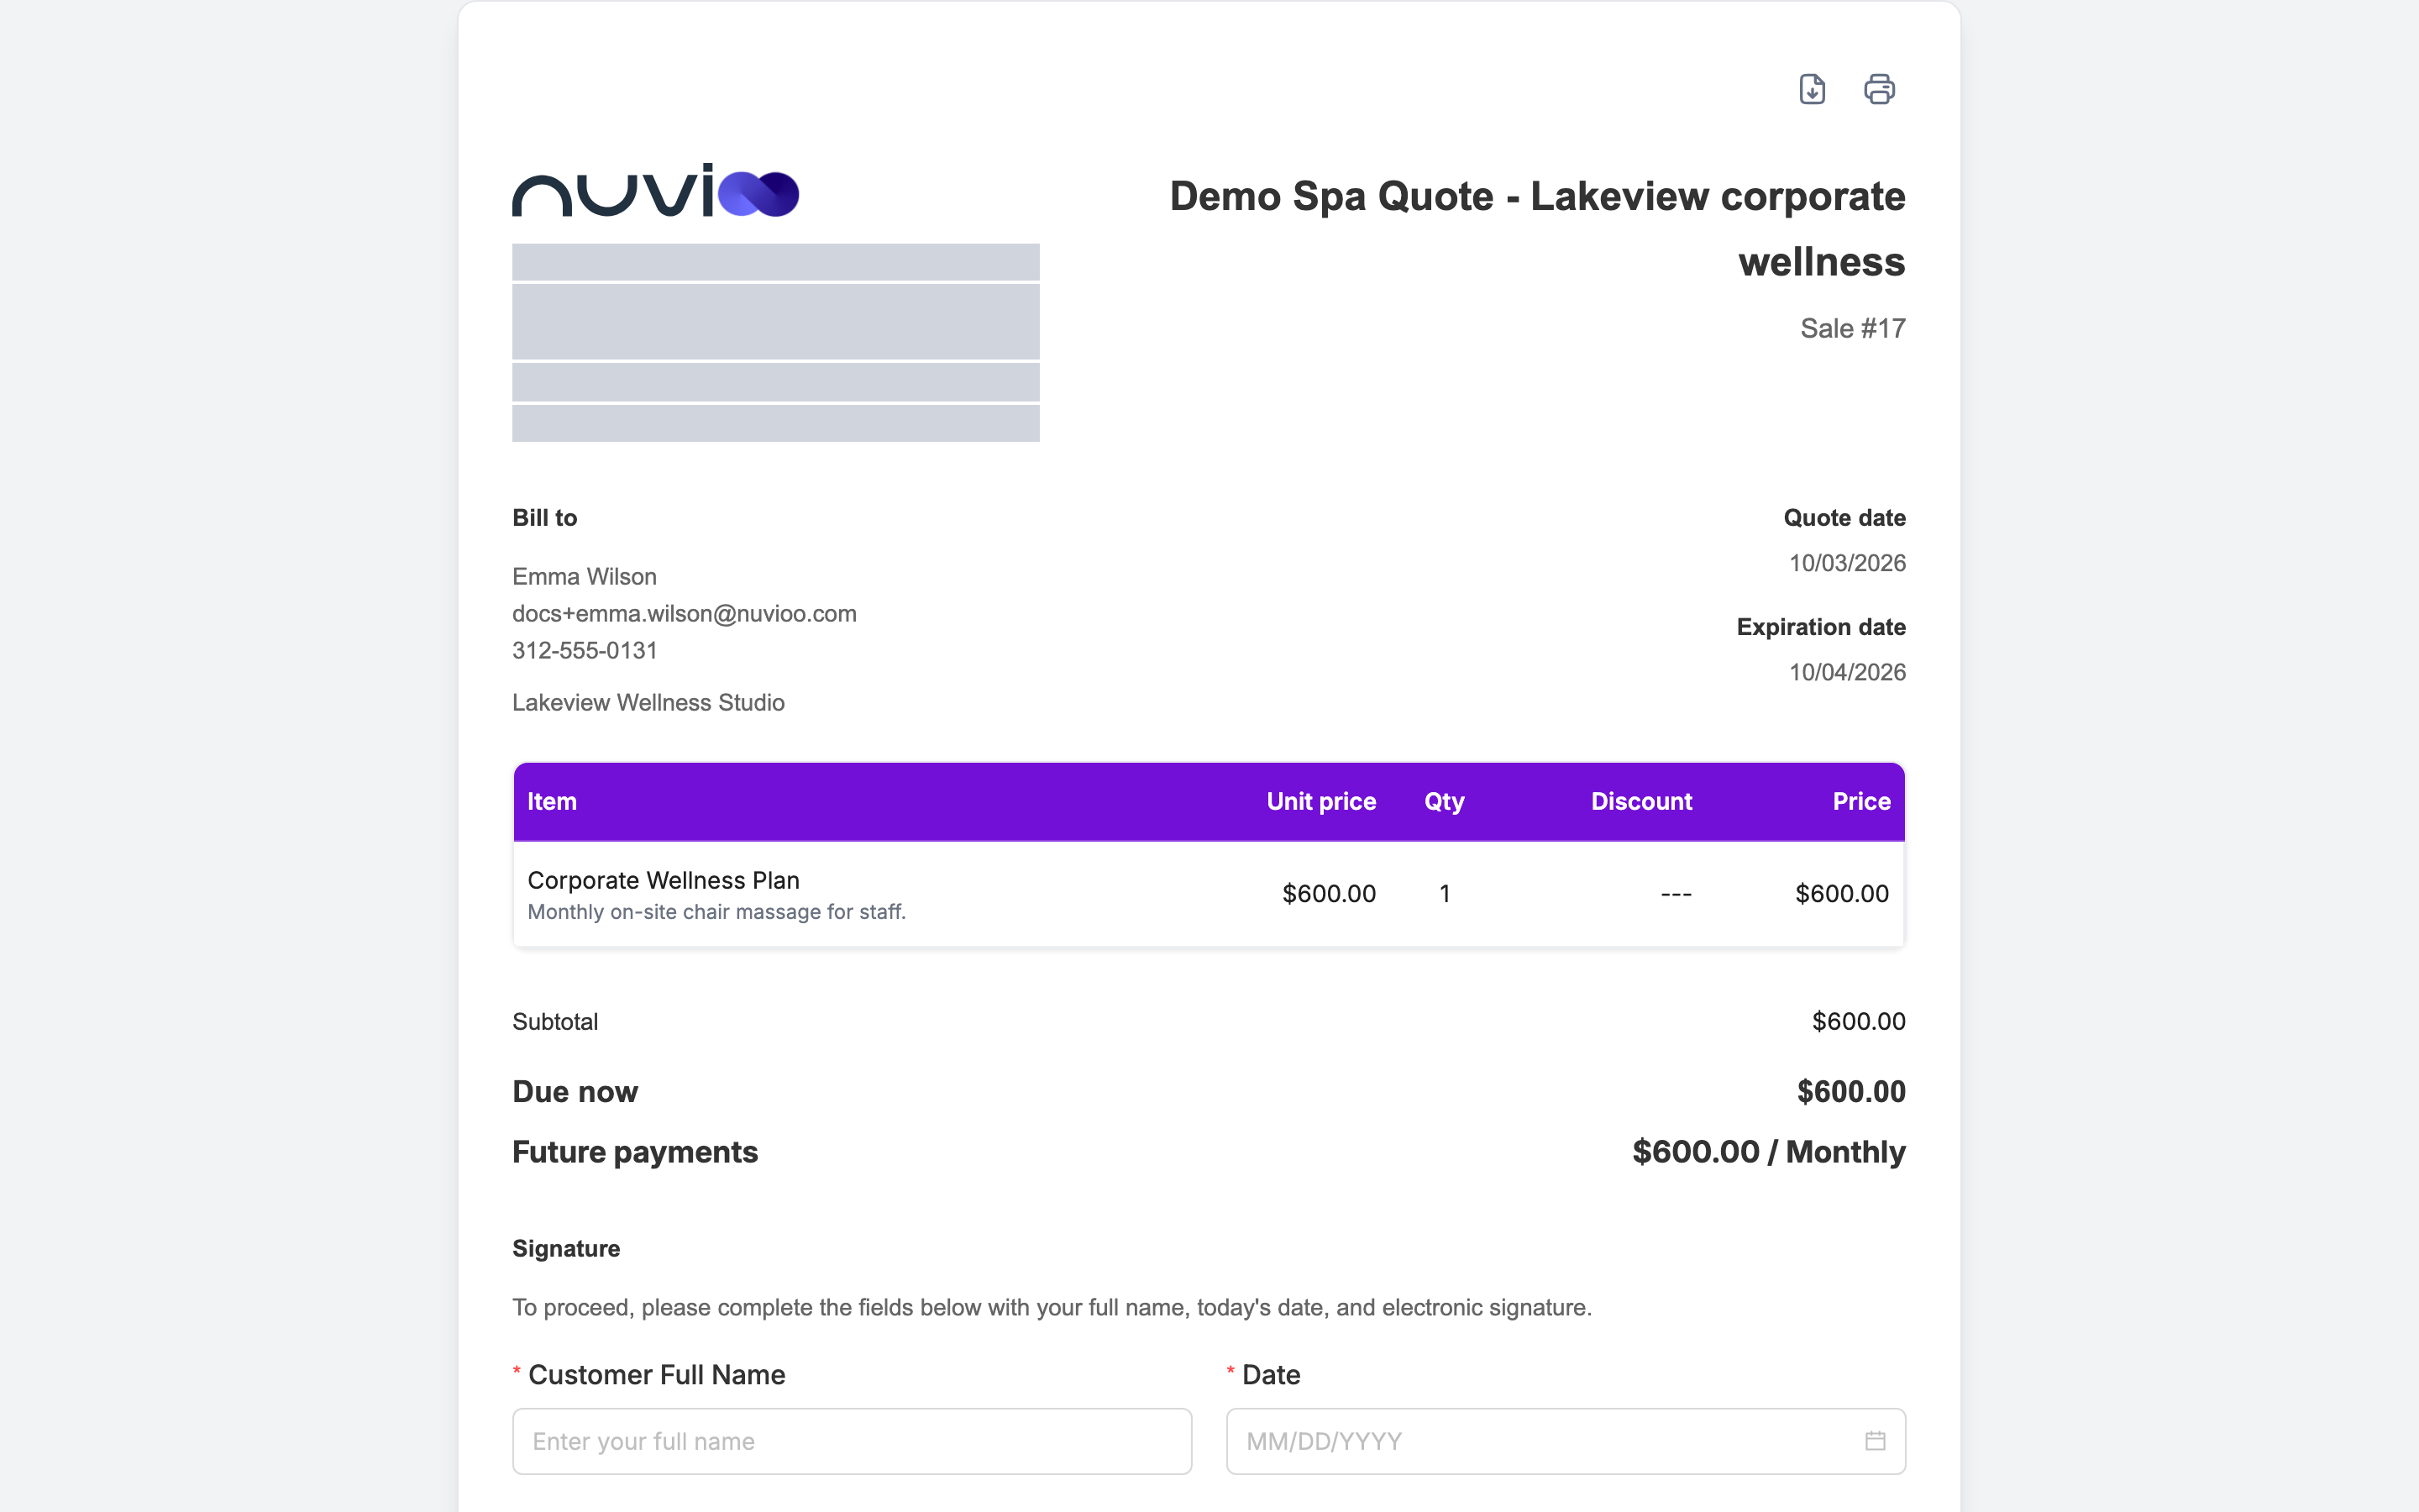2419x1512 pixels.
Task: Select Lakeview Wellness Studio text
Action: pyautogui.click(x=648, y=702)
